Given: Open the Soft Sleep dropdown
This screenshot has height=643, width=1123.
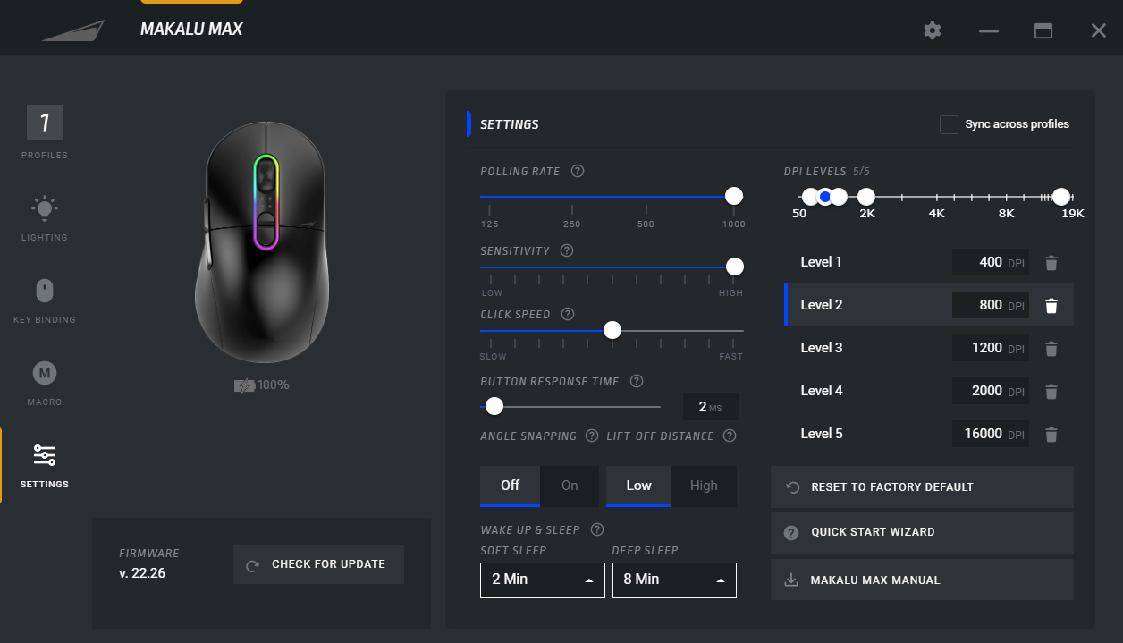Looking at the screenshot, I should (543, 580).
